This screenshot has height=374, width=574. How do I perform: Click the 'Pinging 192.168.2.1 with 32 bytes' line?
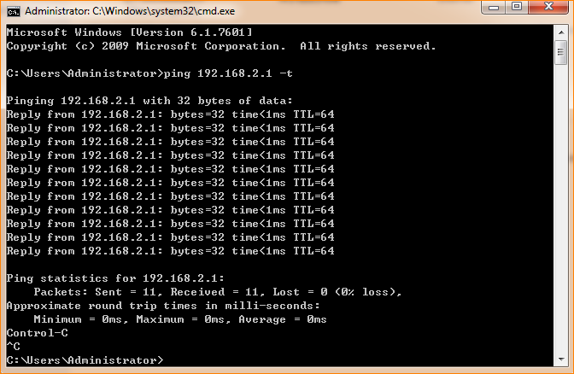[149, 101]
